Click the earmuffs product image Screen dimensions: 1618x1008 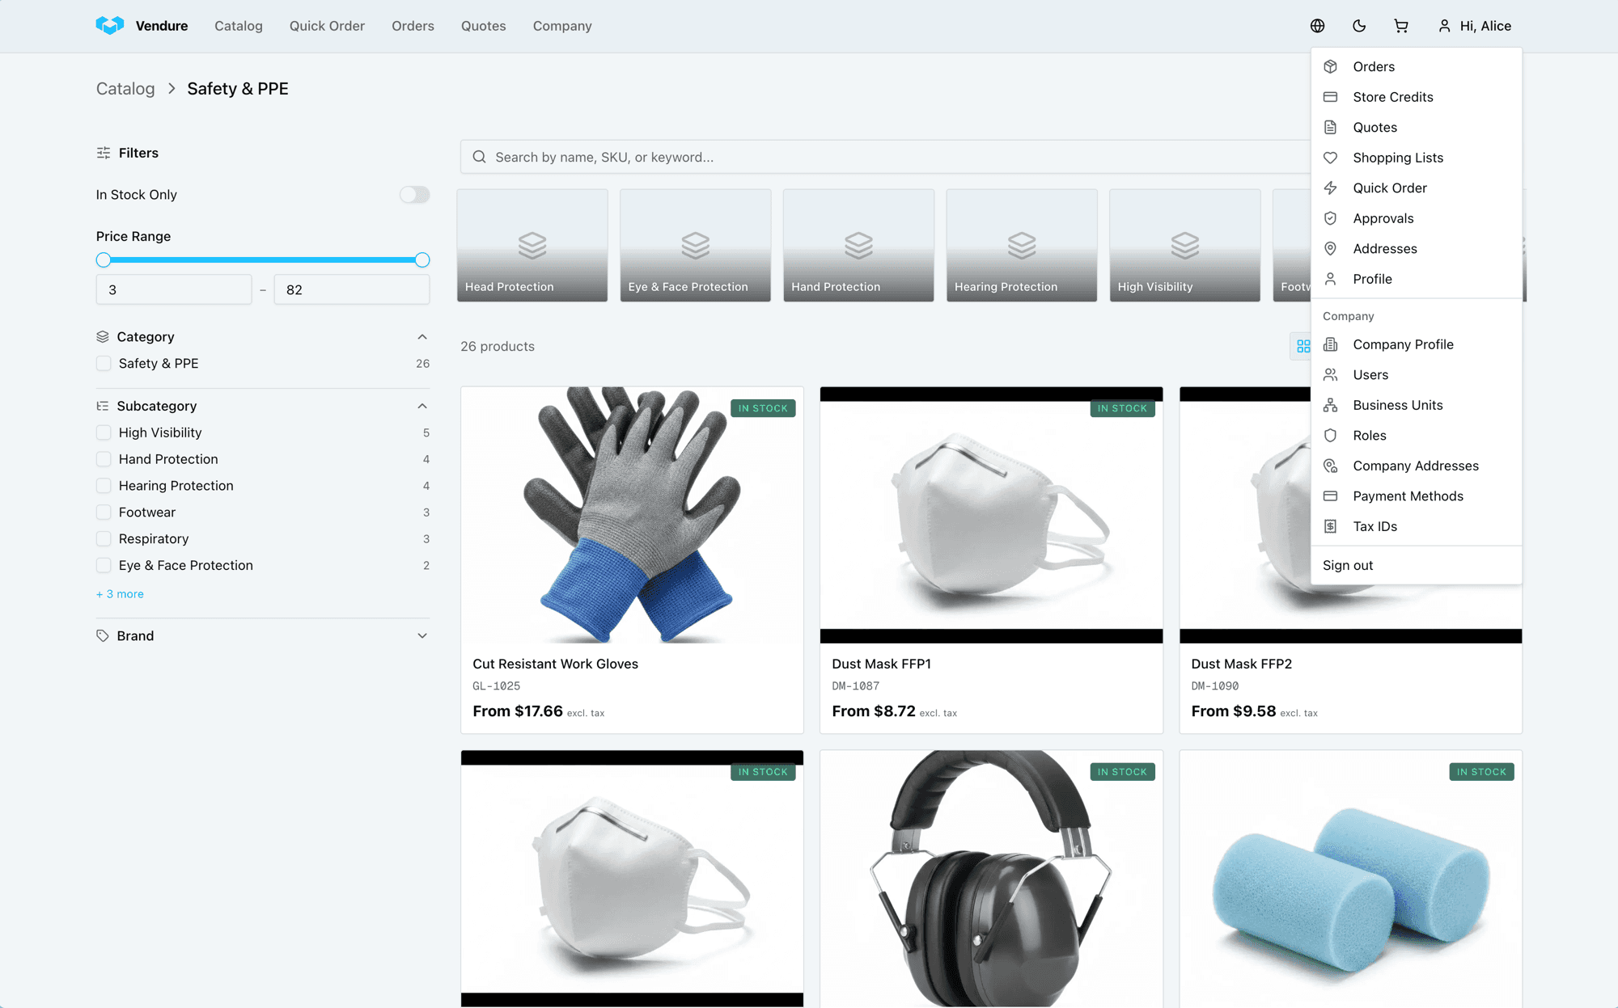point(991,879)
